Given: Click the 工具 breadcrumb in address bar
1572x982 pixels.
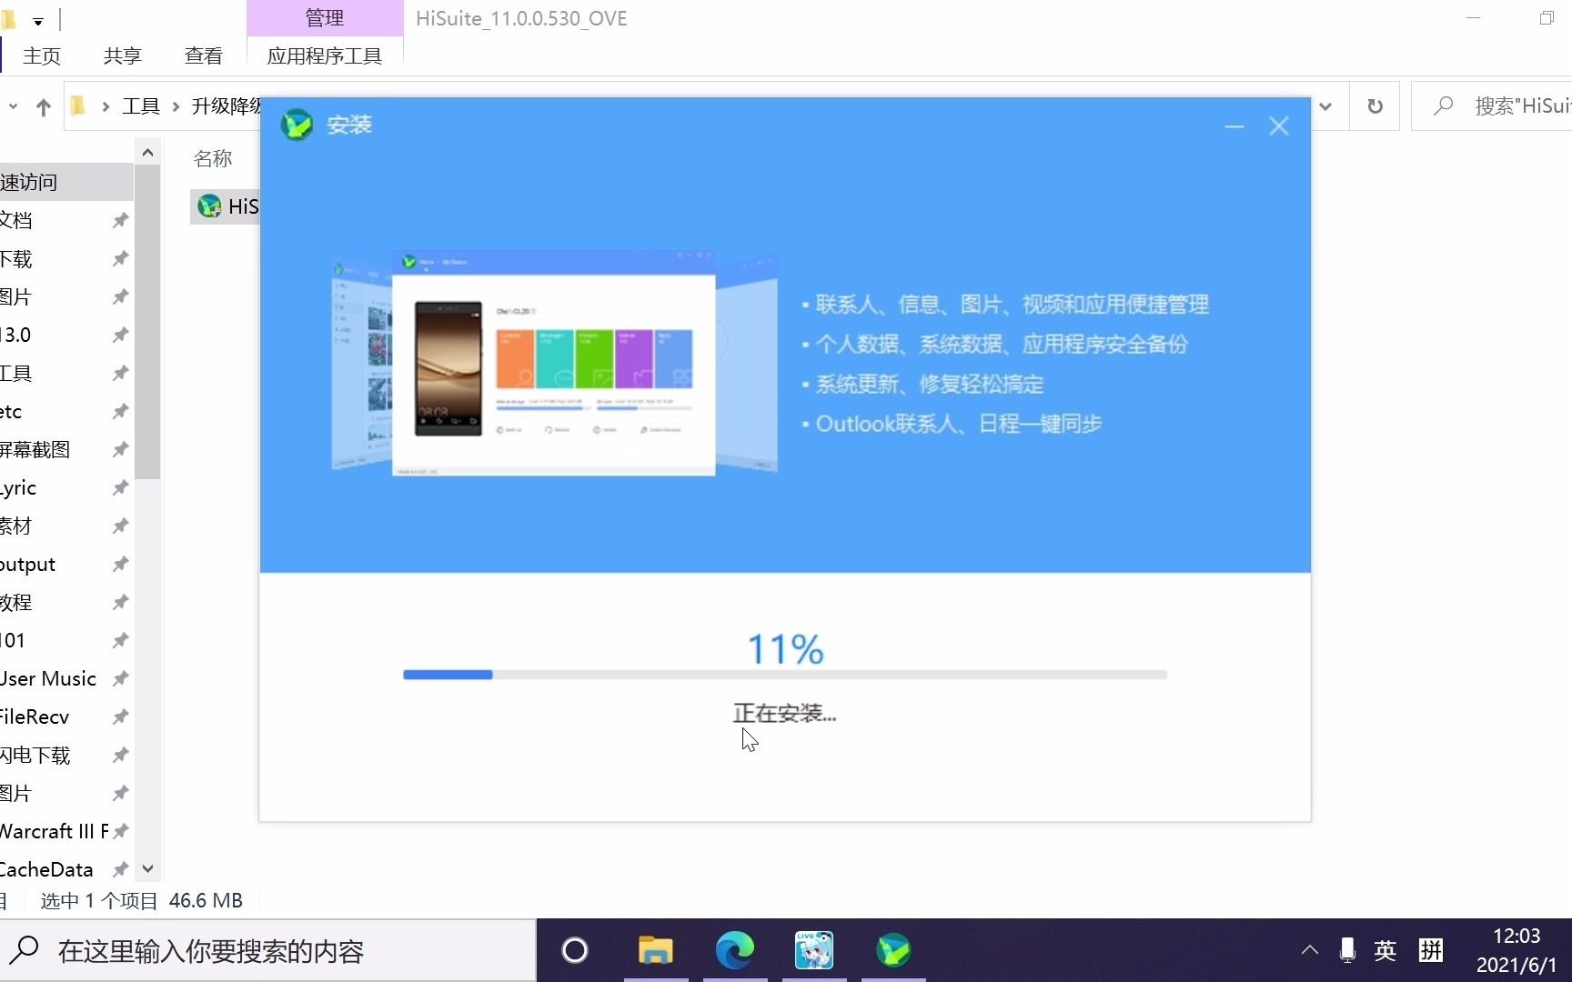Looking at the screenshot, I should click(141, 106).
